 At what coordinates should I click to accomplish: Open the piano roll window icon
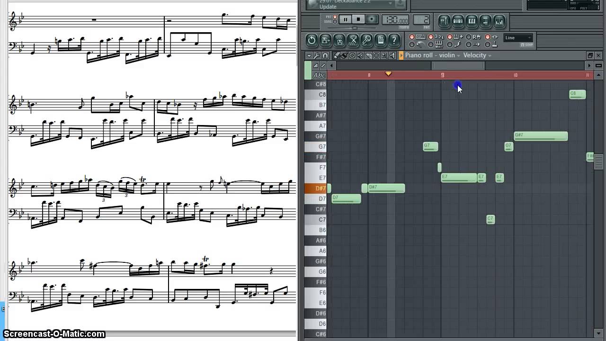click(472, 21)
